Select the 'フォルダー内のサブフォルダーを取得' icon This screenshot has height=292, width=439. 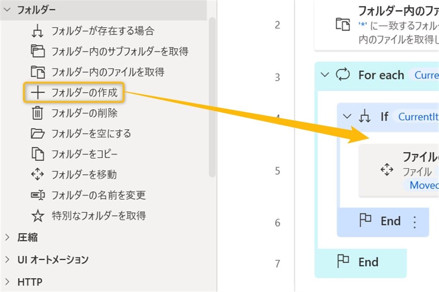click(x=38, y=52)
